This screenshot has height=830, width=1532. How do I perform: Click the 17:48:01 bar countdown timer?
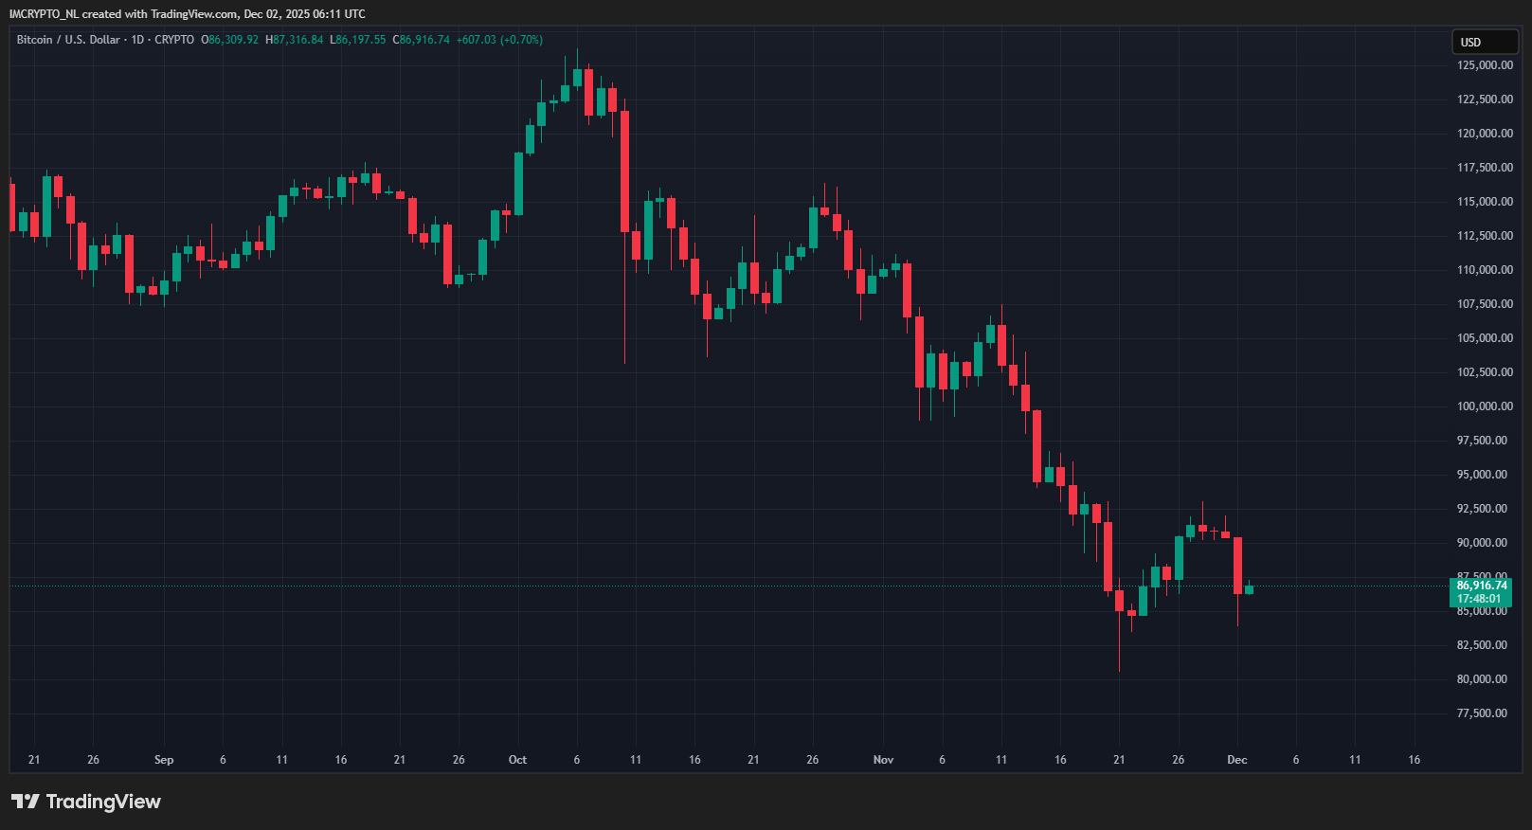point(1481,599)
